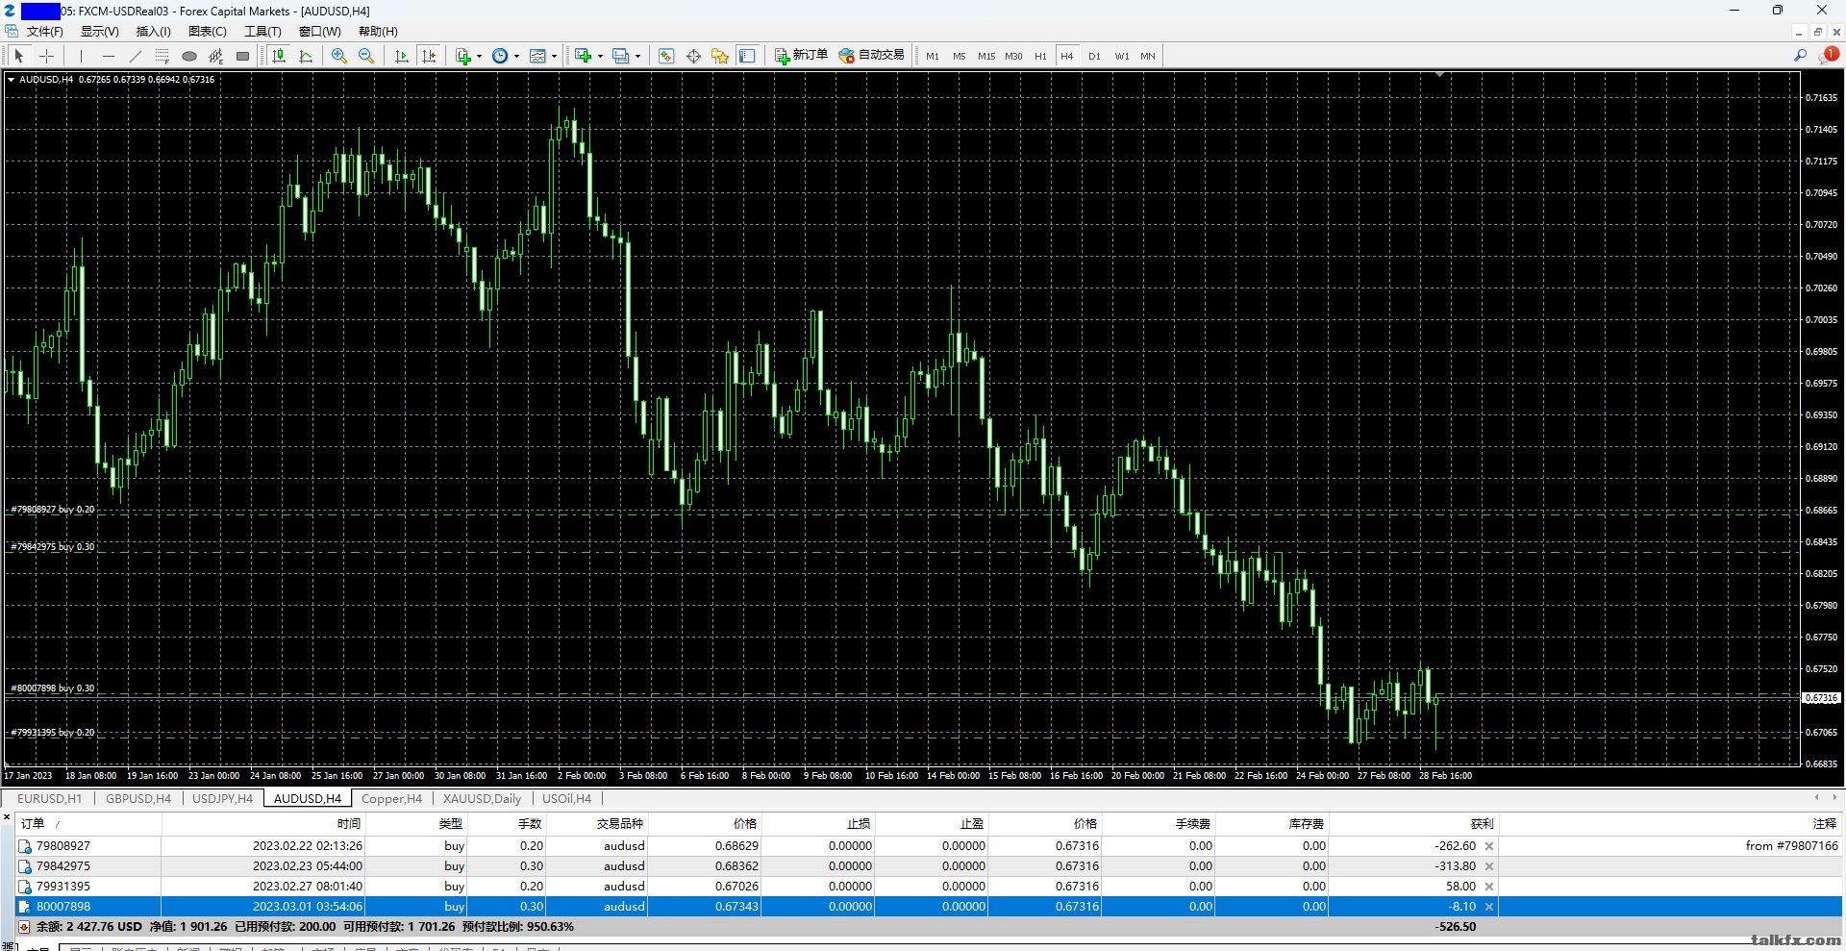Open the add indicators icon
This screenshot has height=951, width=1846.
click(x=463, y=56)
